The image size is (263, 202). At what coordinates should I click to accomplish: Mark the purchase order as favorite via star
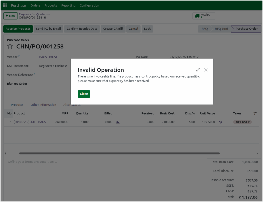pyautogui.click(x=10, y=47)
